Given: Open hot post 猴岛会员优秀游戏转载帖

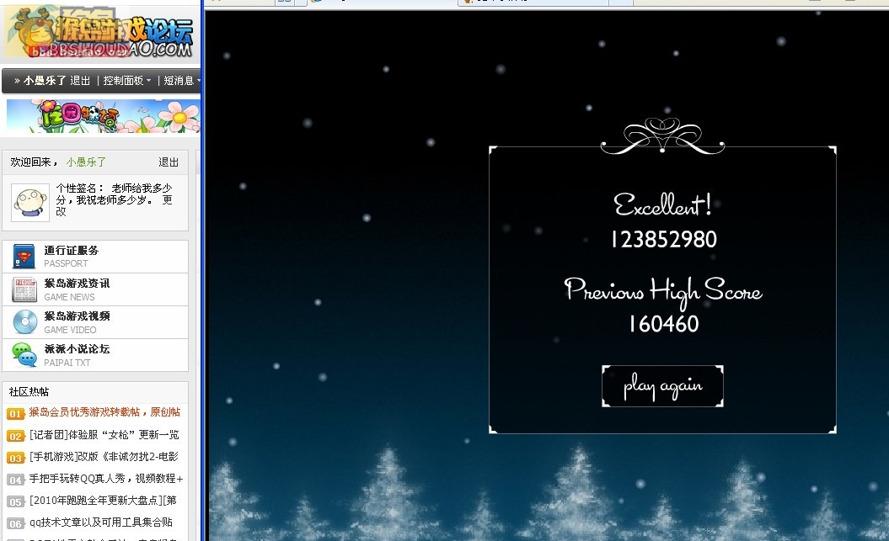Looking at the screenshot, I should pyautogui.click(x=104, y=412).
